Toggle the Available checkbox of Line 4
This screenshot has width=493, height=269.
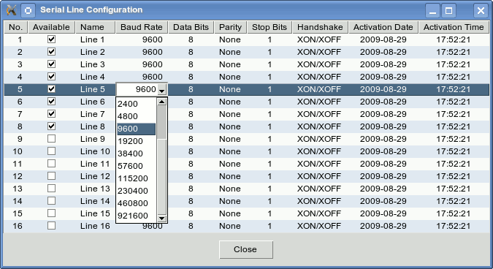point(51,77)
